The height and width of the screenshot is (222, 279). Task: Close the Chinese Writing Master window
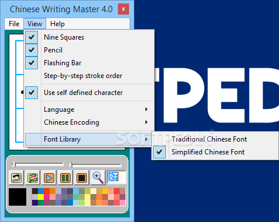123,9
